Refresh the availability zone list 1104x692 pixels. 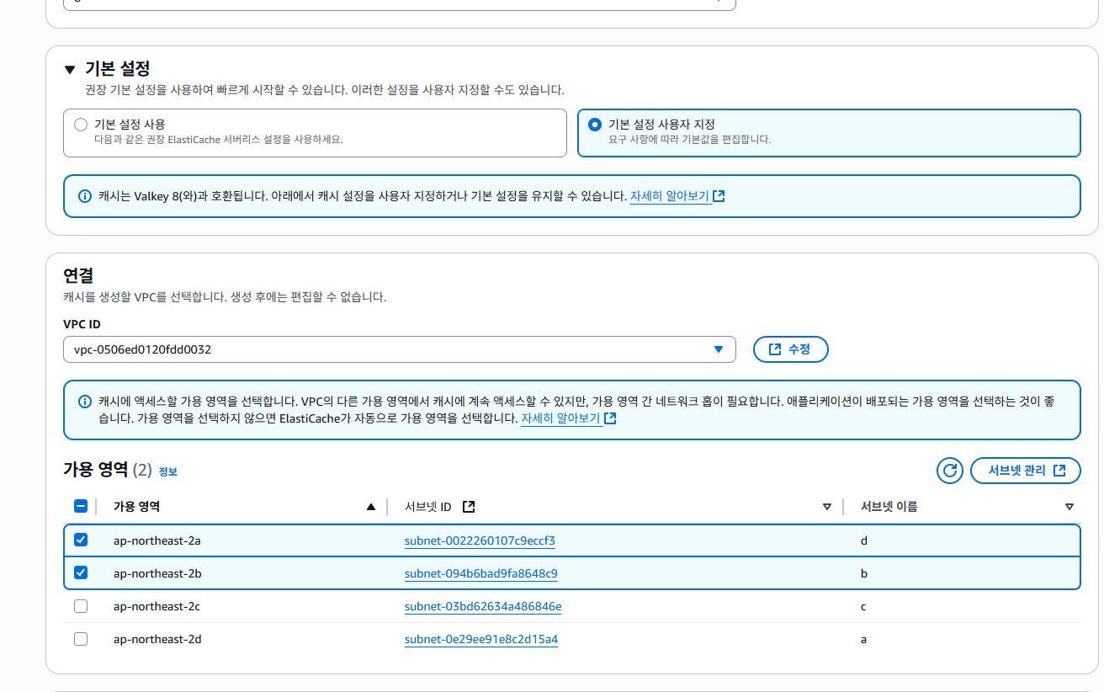(x=950, y=471)
